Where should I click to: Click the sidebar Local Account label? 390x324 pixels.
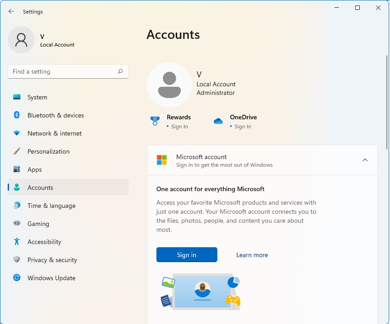[x=57, y=45]
